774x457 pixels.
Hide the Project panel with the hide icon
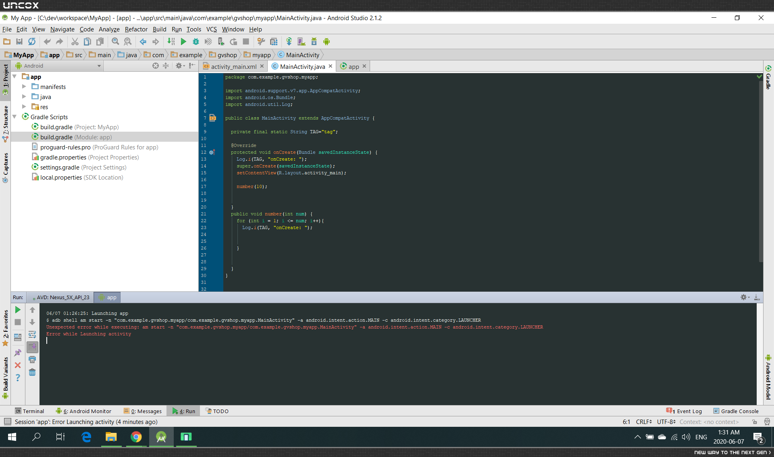click(x=192, y=66)
